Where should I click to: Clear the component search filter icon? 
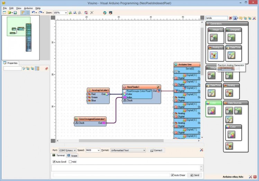pyautogui.click(x=231, y=18)
